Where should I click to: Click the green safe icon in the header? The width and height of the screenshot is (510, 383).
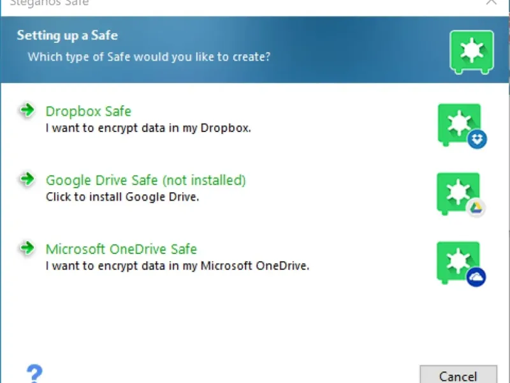[471, 52]
